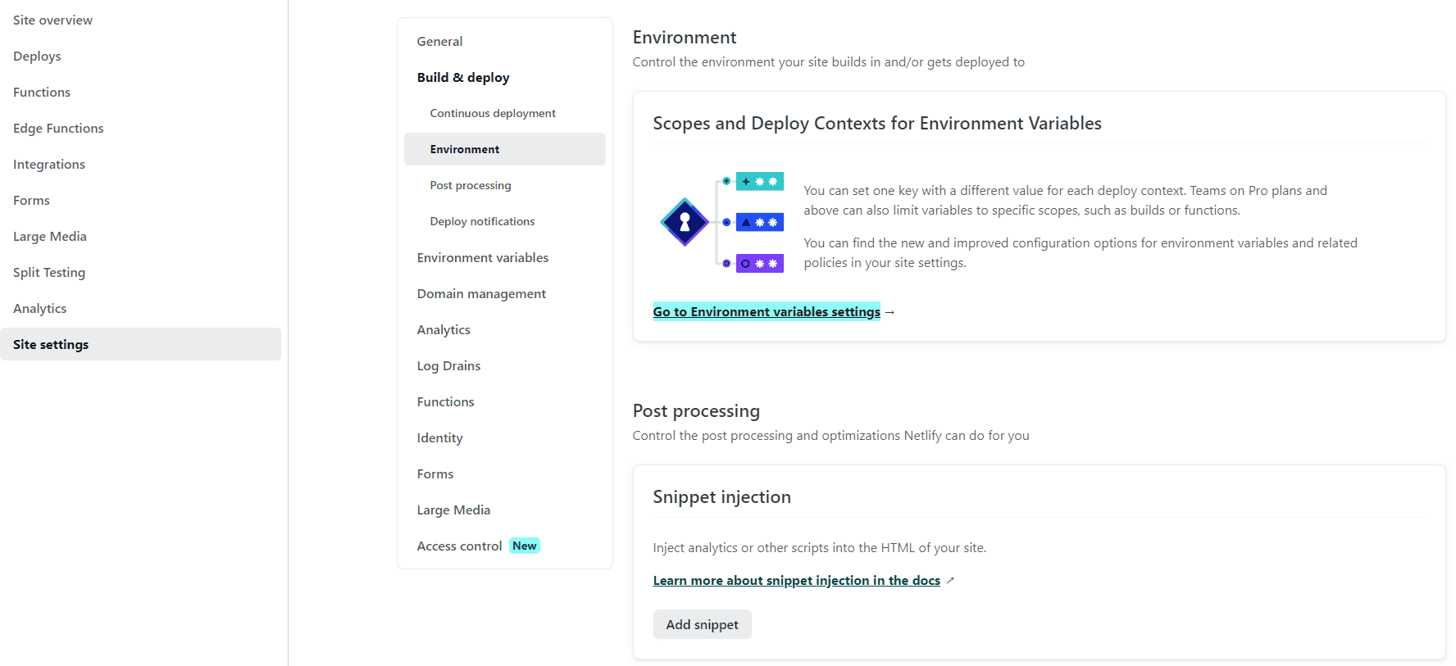
Task: Jump to Post processing subsection
Action: [x=470, y=185]
